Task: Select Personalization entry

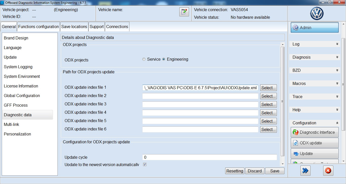Action: (28, 134)
